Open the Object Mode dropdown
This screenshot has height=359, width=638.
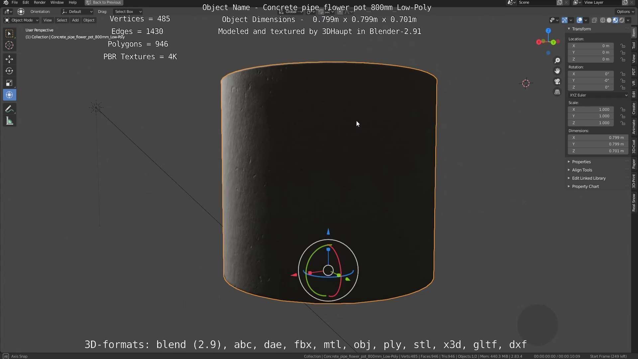[22, 20]
